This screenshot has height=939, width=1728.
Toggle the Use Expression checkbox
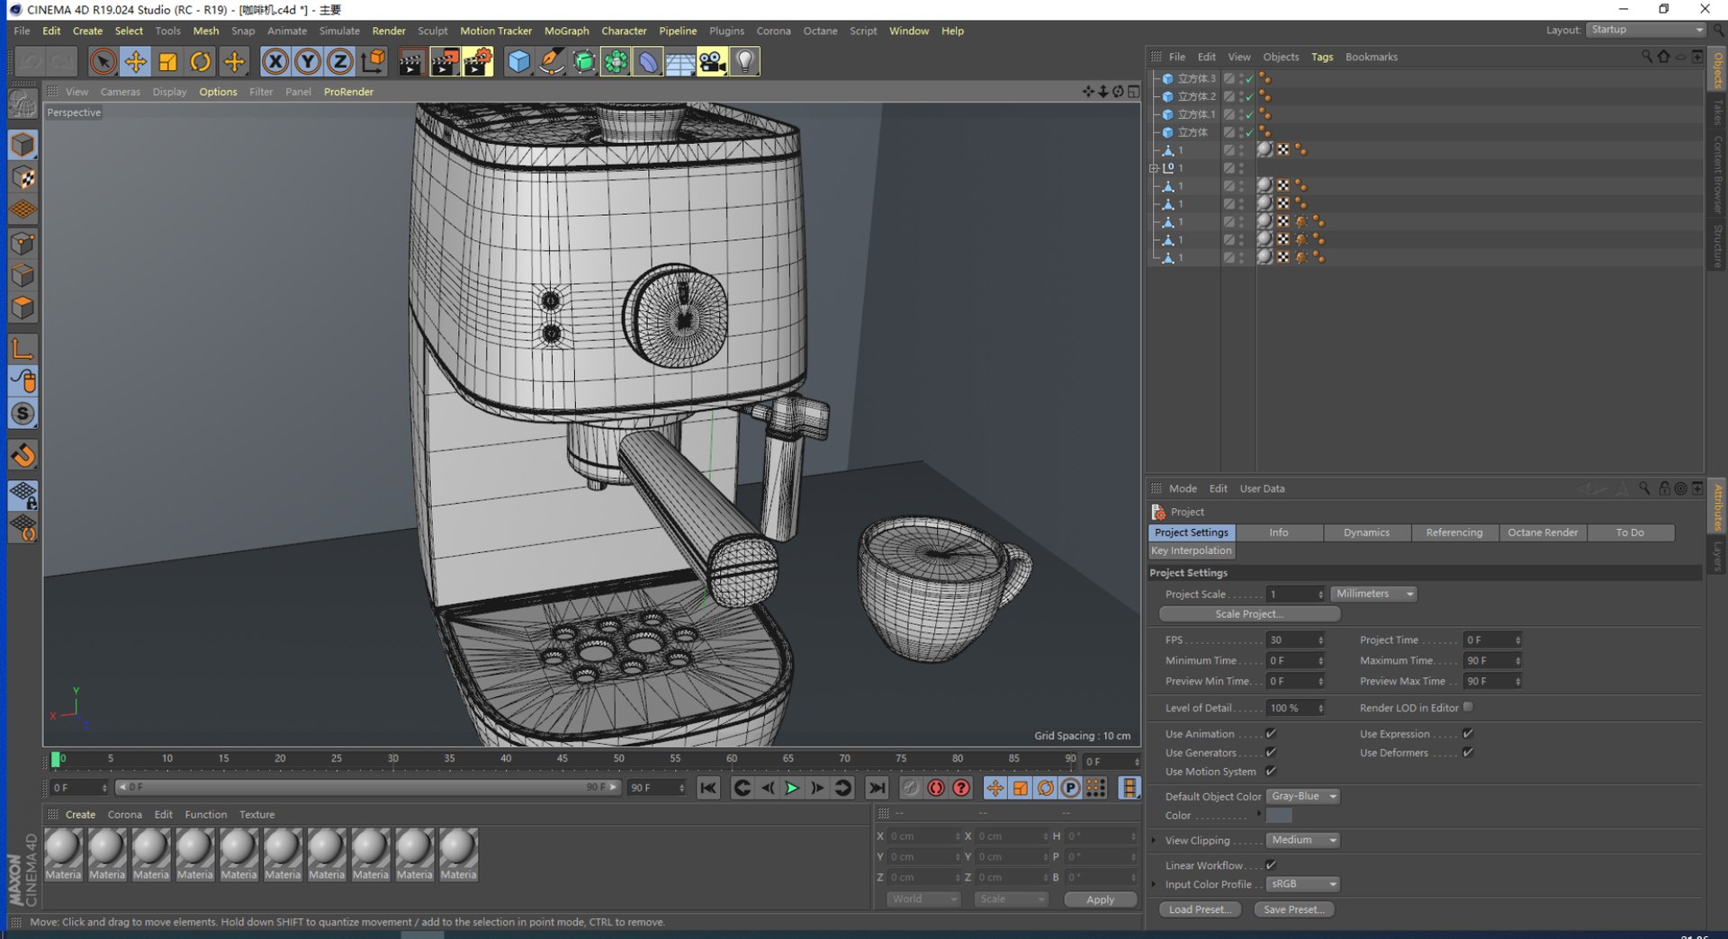click(1468, 734)
